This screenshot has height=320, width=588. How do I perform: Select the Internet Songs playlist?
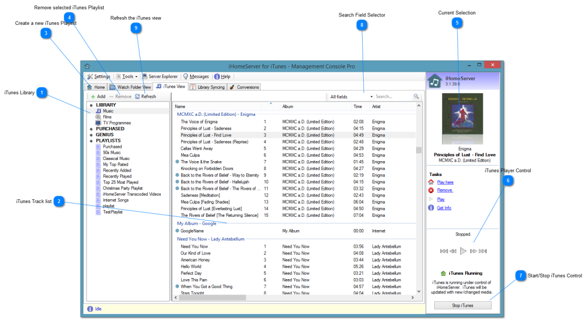click(116, 200)
